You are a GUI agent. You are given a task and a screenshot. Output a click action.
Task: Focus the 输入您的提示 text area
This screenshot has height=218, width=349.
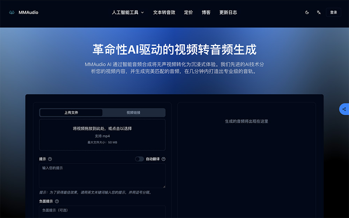point(102,176)
